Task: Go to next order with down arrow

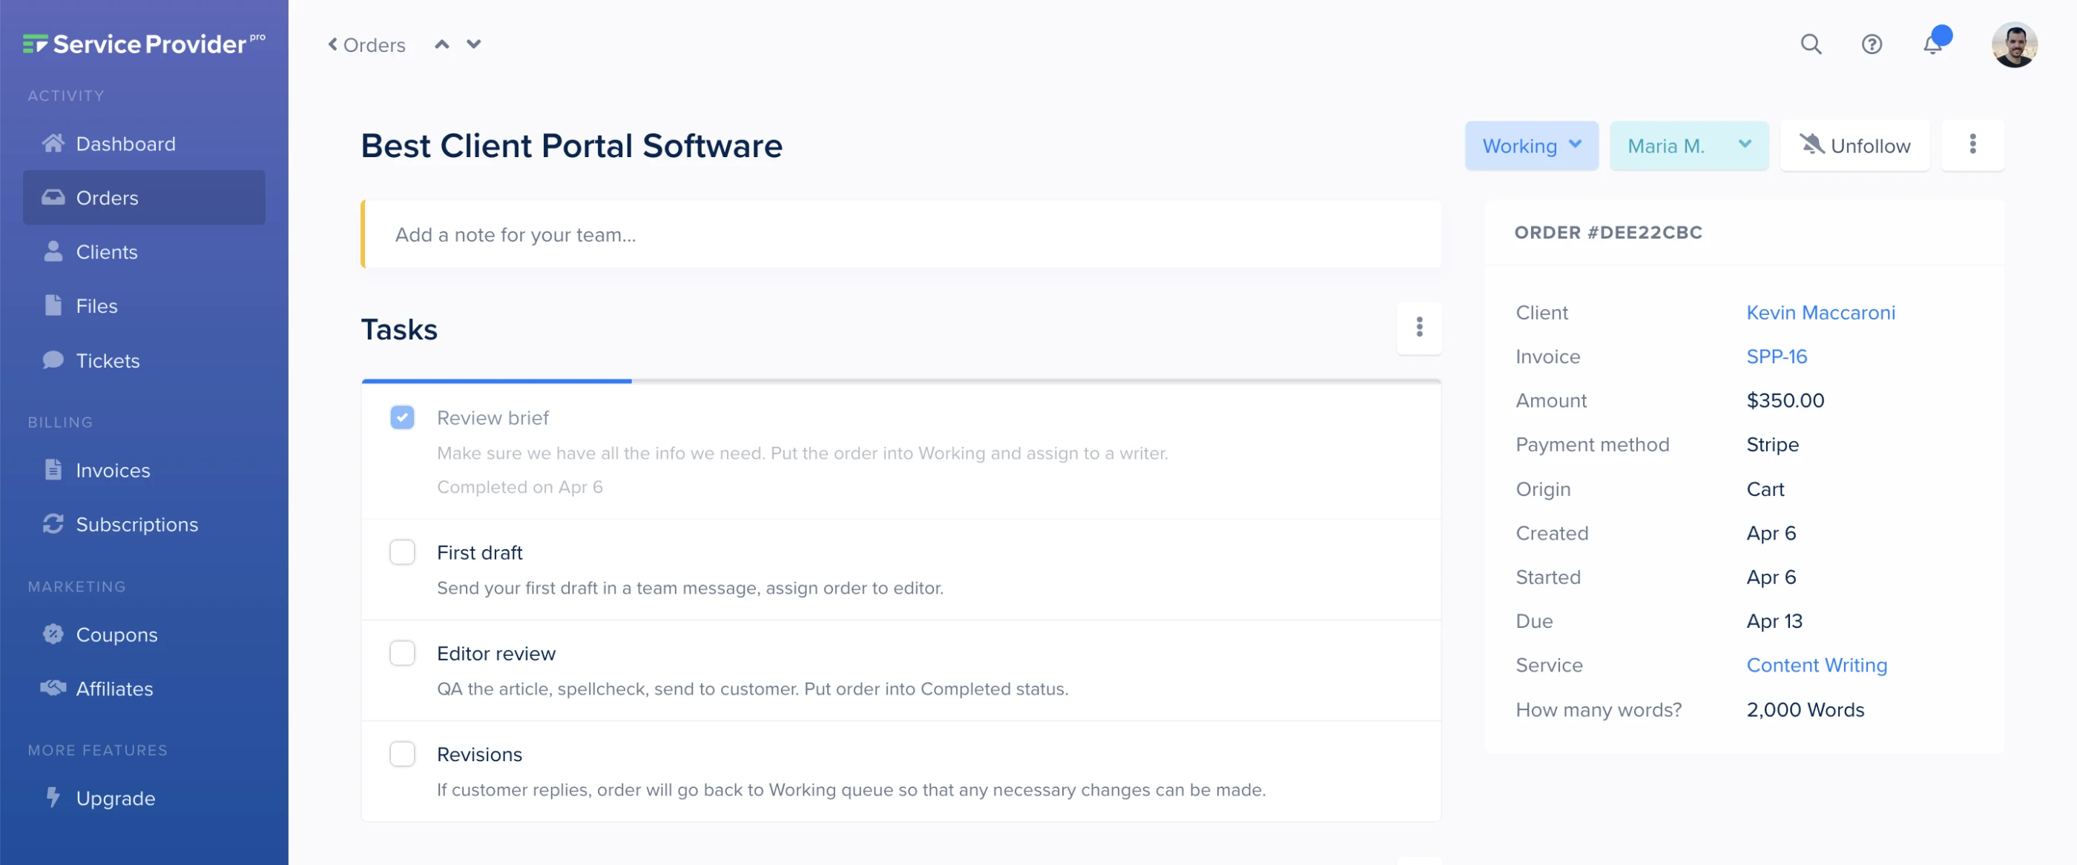Action: click(473, 44)
